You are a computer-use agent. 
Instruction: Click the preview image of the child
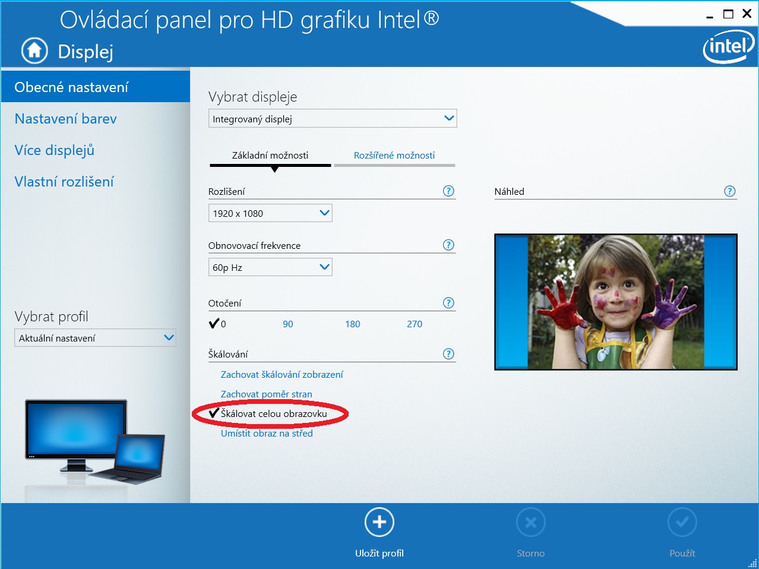coord(616,302)
